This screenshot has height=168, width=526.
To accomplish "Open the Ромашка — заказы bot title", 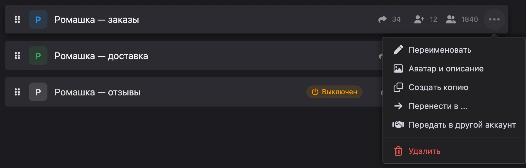I will (x=97, y=20).
